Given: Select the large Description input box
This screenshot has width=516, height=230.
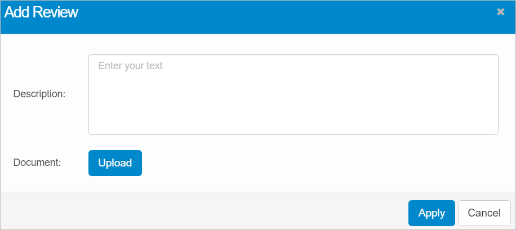Looking at the screenshot, I should [x=293, y=94].
